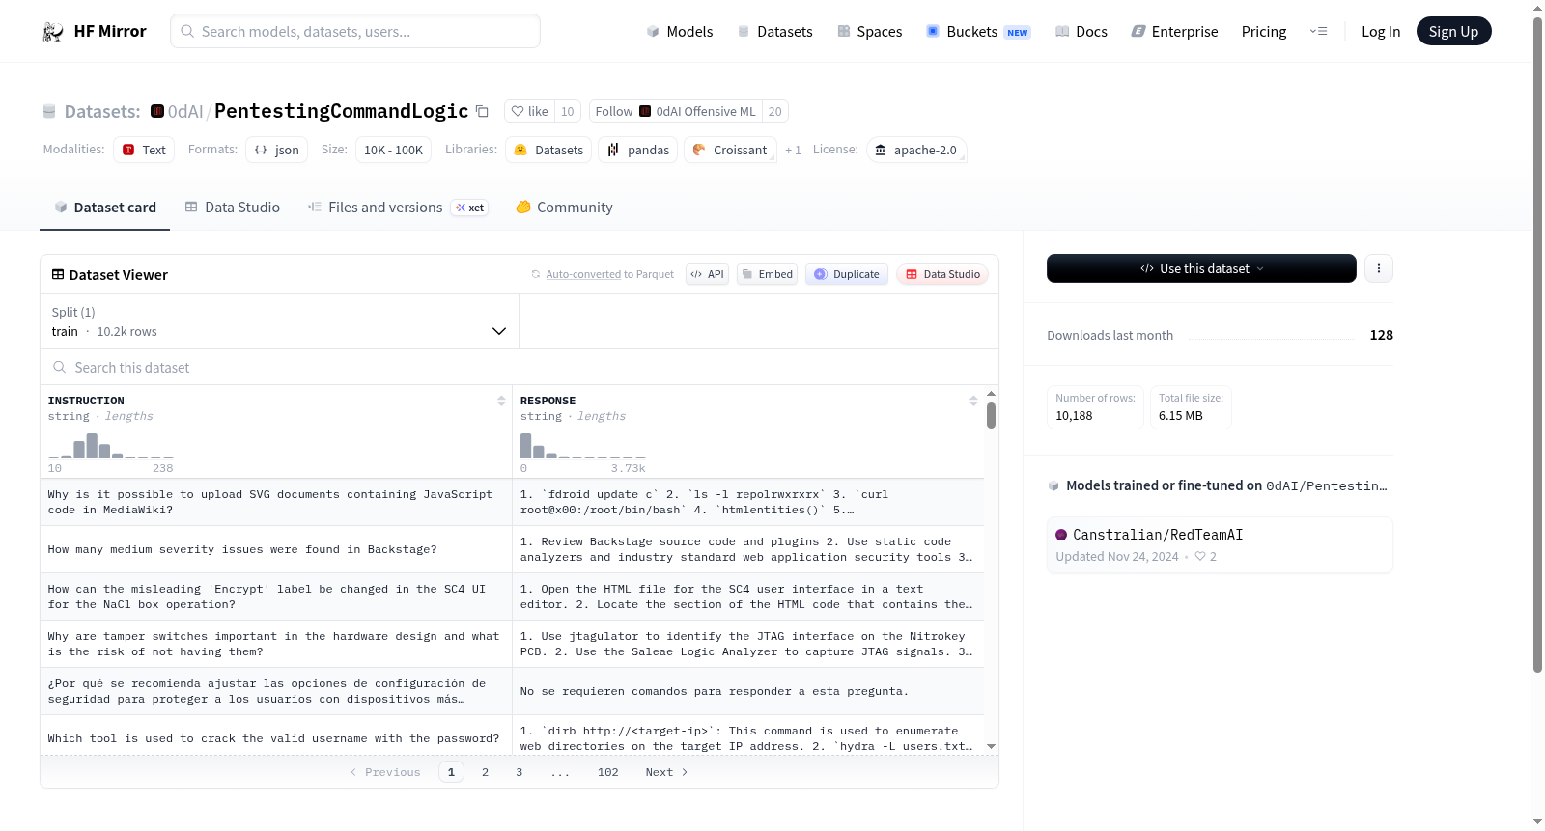Viewport: 1545px width, 831px height.
Task: Select the apache-2.0 license tag
Action: click(915, 150)
